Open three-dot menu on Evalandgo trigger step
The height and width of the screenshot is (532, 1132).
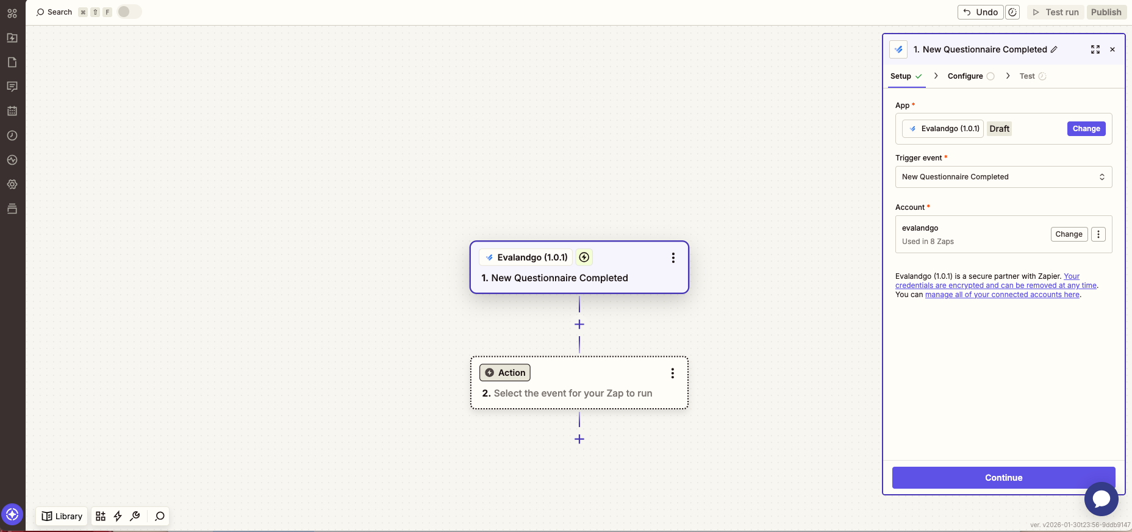pyautogui.click(x=673, y=258)
